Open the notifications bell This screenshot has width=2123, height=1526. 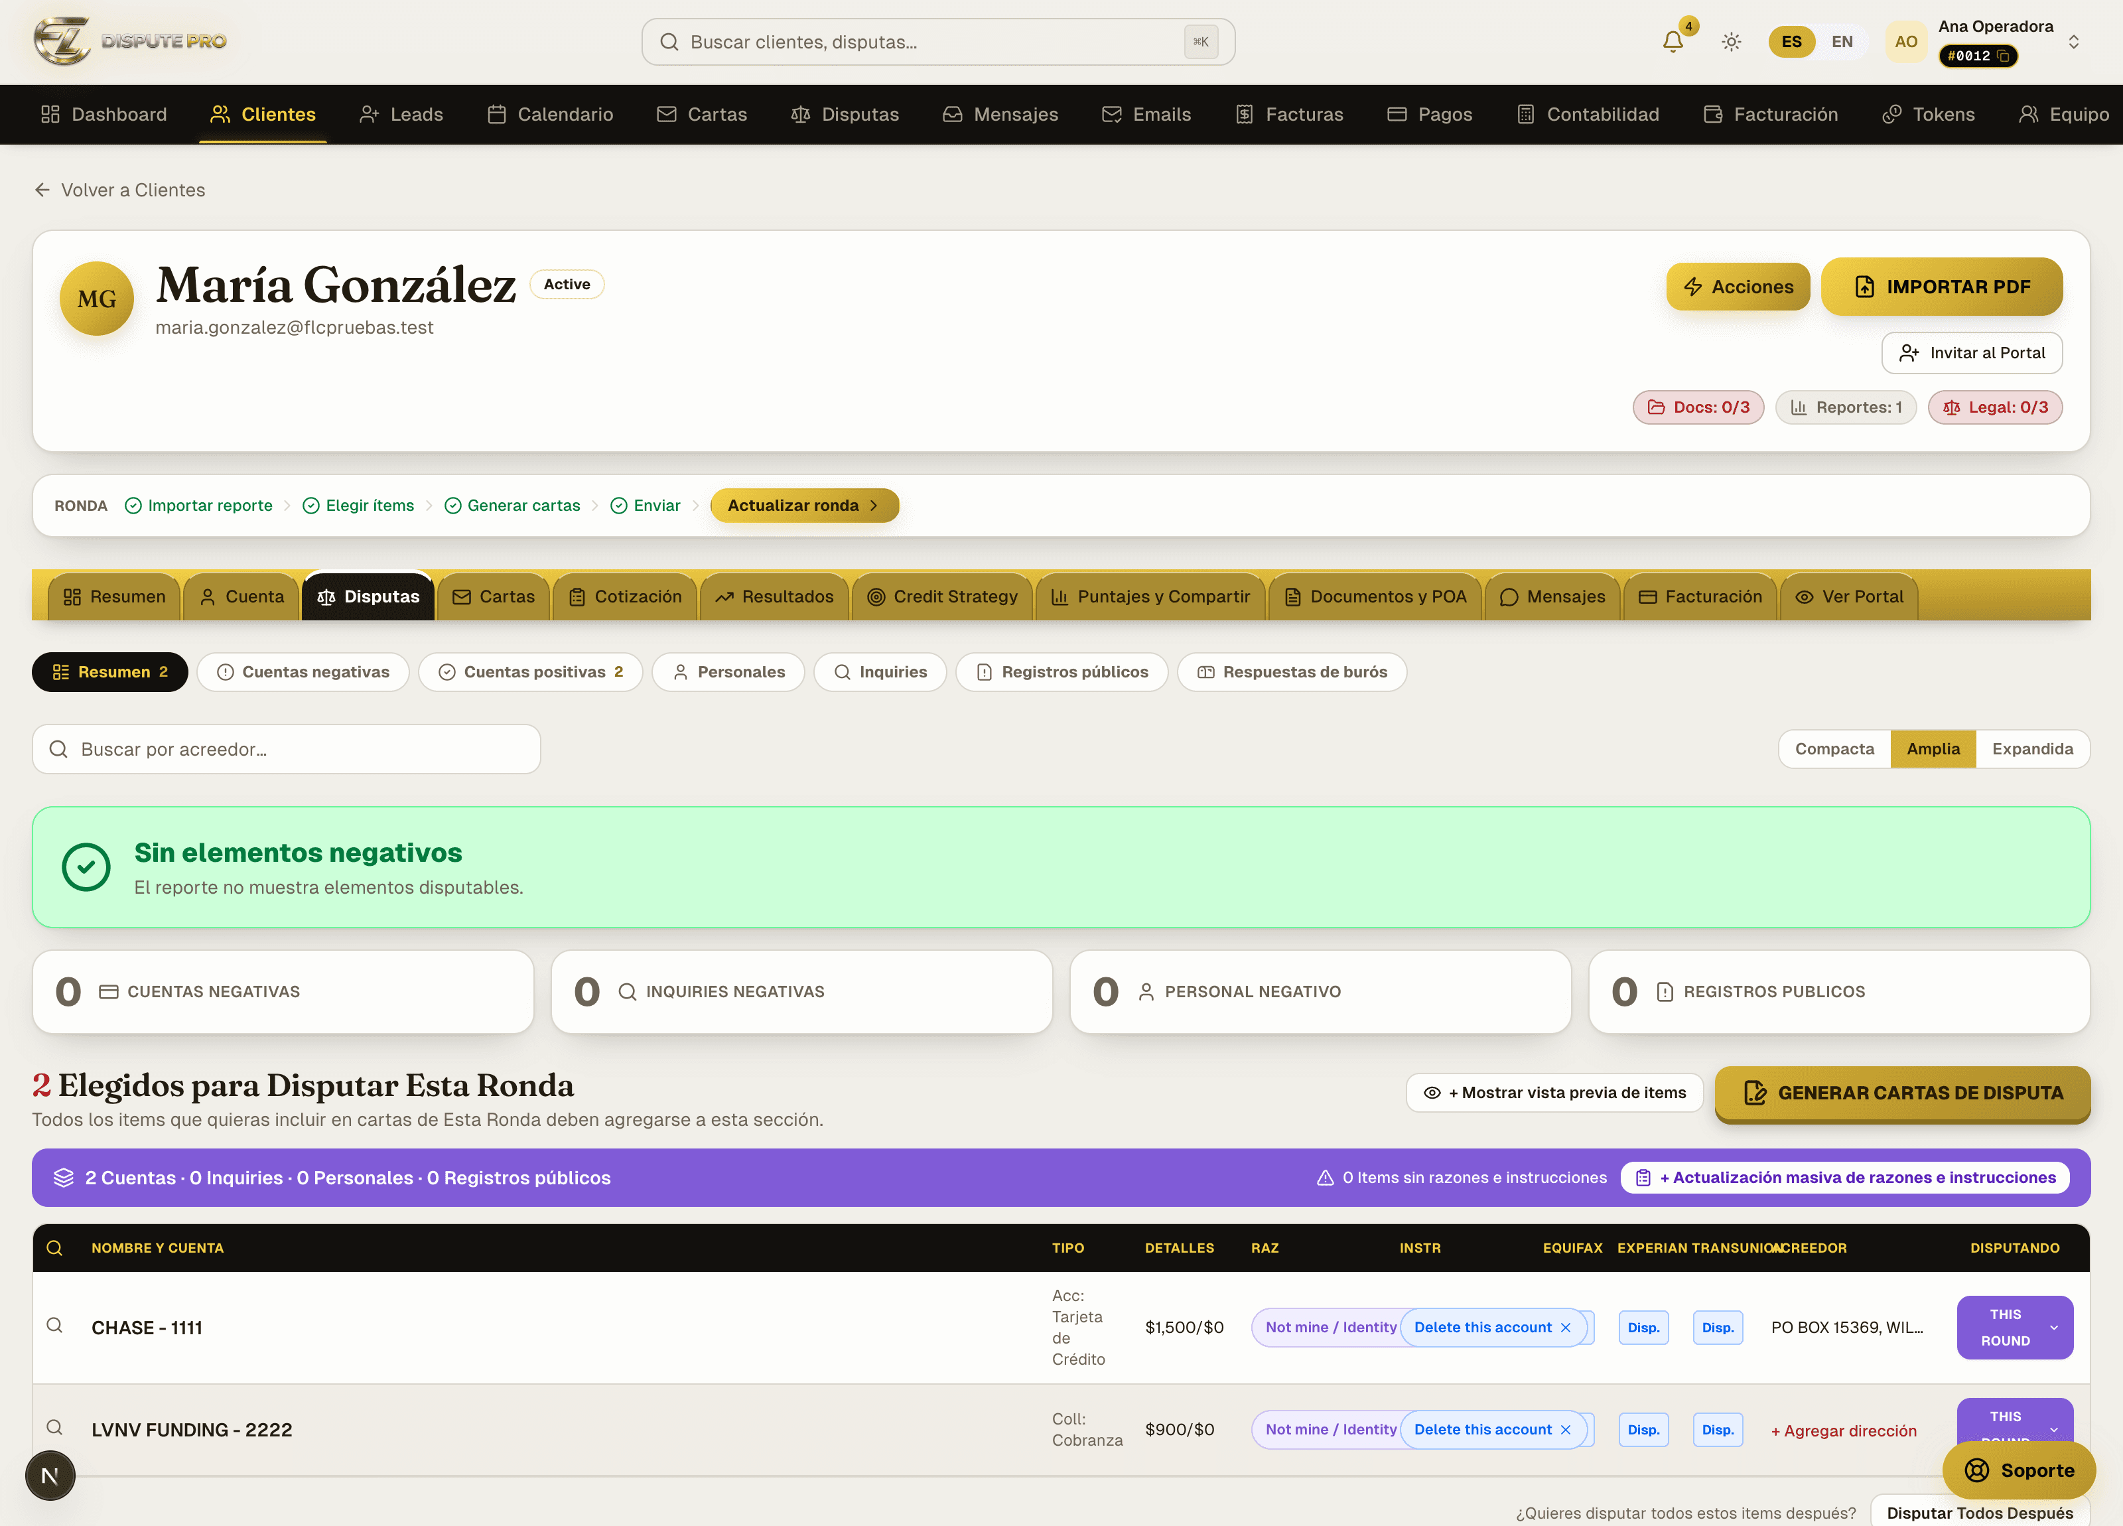1673,42
